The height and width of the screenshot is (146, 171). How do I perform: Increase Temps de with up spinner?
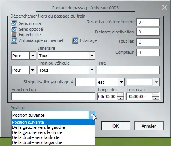point(121,95)
